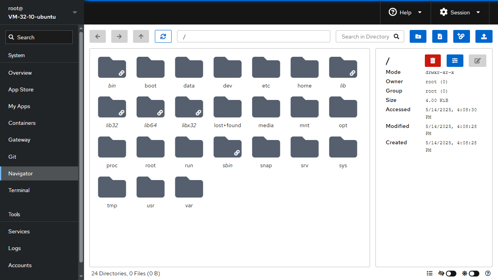Image resolution: width=498 pixels, height=280 pixels.
Task: Select the tmp folder
Action: (112, 192)
